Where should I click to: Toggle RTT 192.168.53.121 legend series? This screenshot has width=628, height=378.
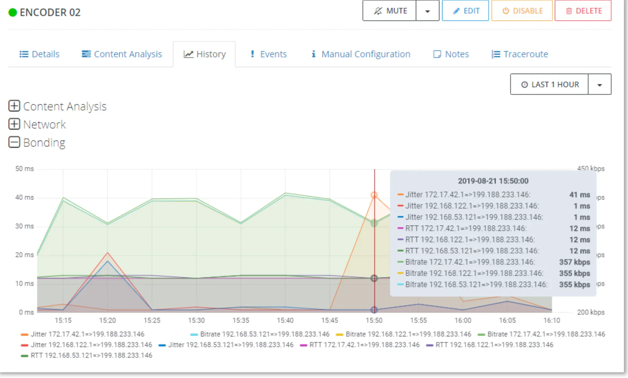[86, 355]
